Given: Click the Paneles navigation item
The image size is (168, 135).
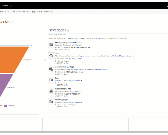Looking at the screenshot, I should pyautogui.click(x=5, y=5).
